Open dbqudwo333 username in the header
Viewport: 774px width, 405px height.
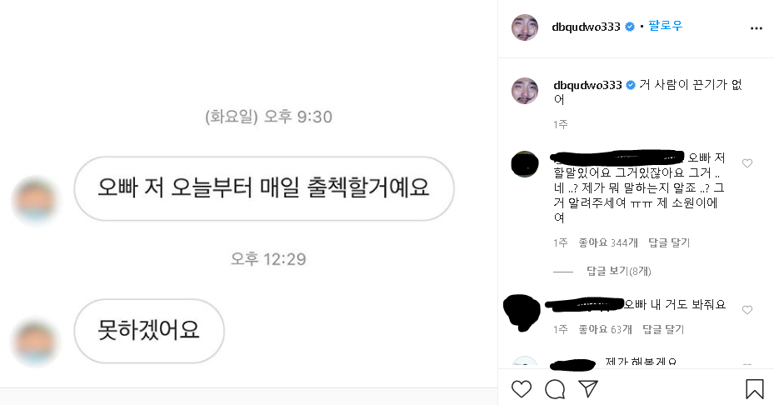586,27
